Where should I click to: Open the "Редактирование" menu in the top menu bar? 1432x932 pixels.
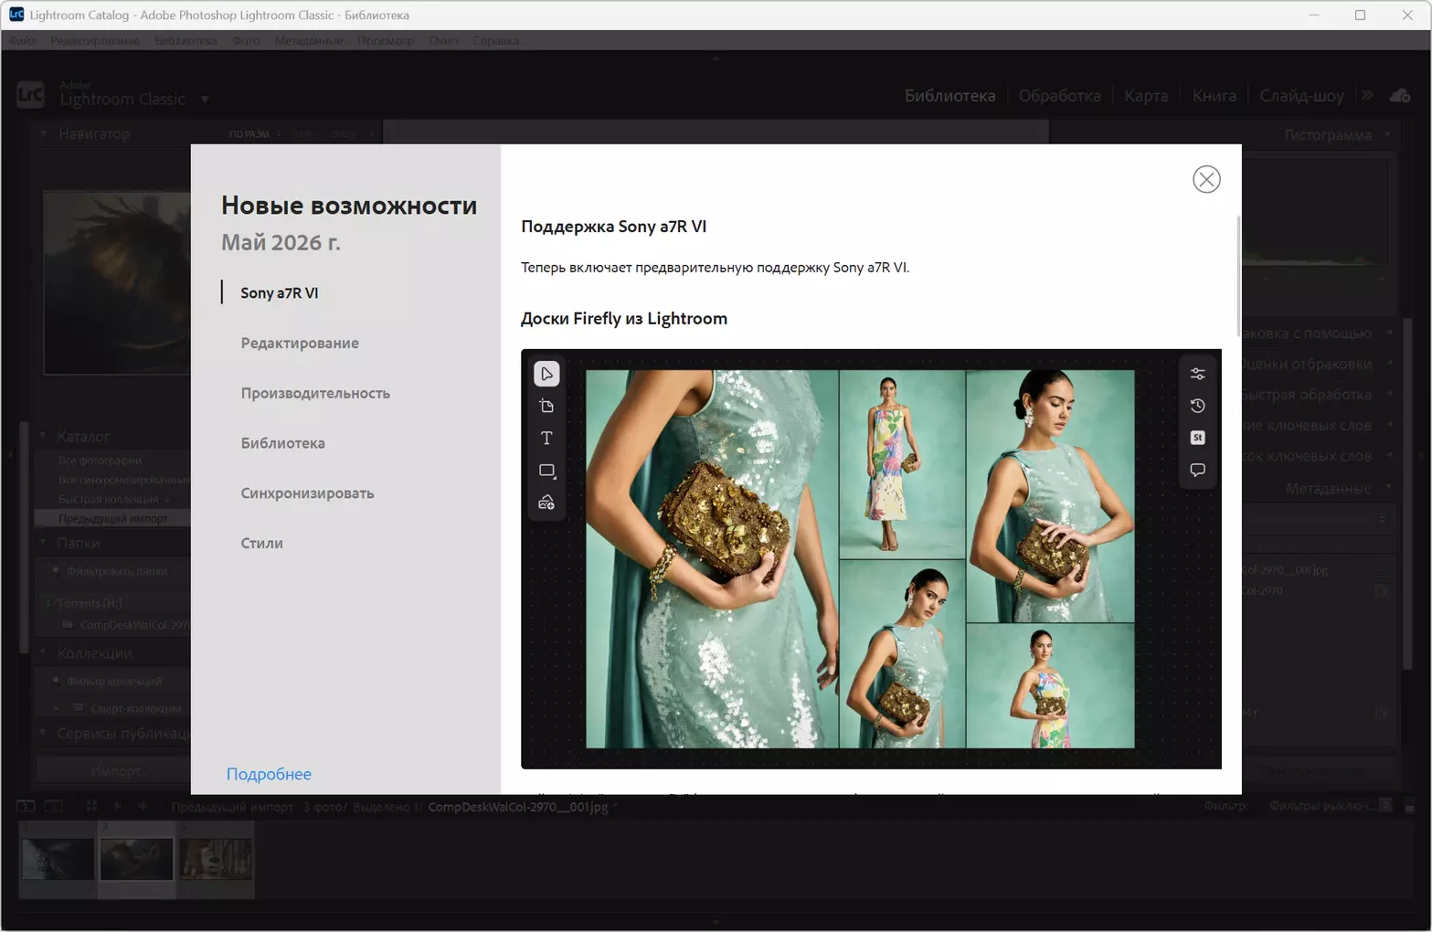click(x=95, y=40)
